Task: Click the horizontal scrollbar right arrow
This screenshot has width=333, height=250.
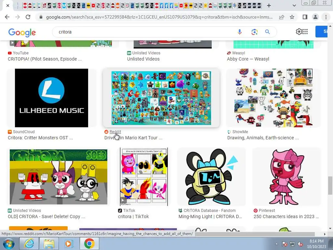Action: click(325, 234)
